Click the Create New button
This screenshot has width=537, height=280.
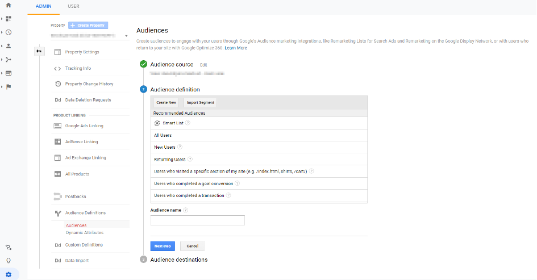click(x=166, y=103)
